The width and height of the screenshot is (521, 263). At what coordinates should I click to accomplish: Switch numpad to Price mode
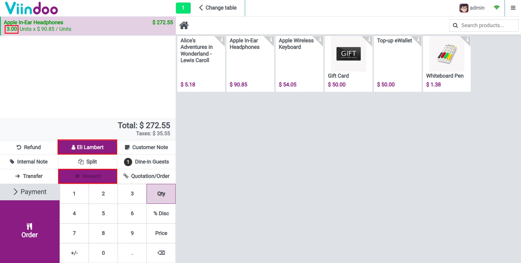pyautogui.click(x=161, y=233)
